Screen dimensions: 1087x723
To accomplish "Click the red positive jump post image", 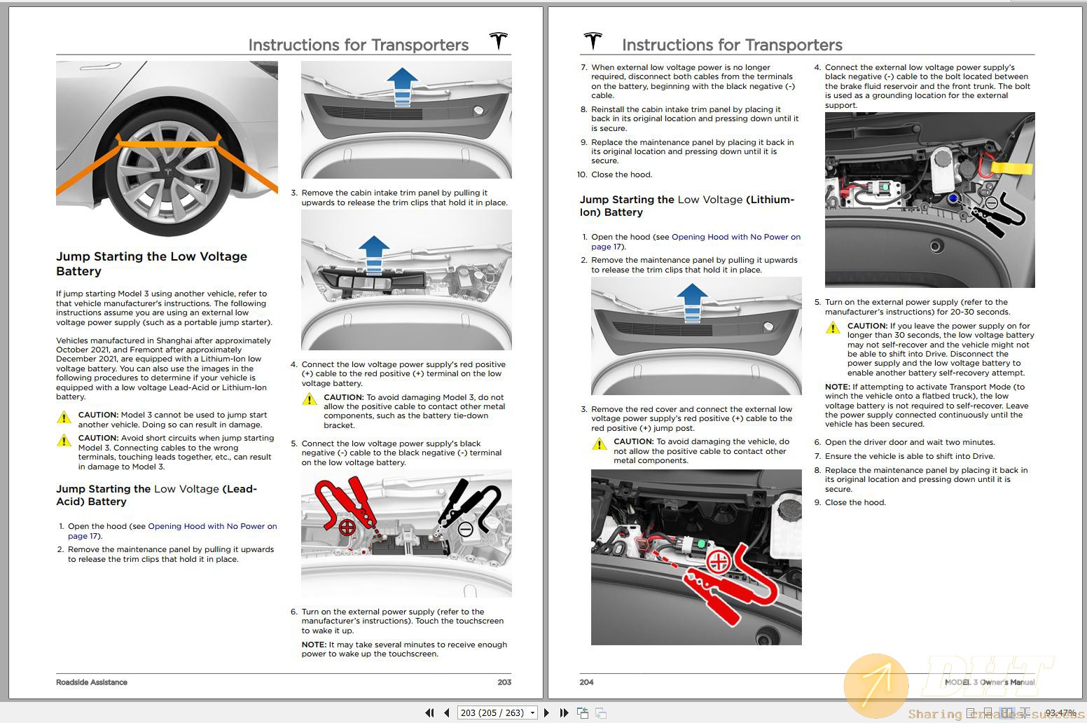I will pyautogui.click(x=696, y=557).
